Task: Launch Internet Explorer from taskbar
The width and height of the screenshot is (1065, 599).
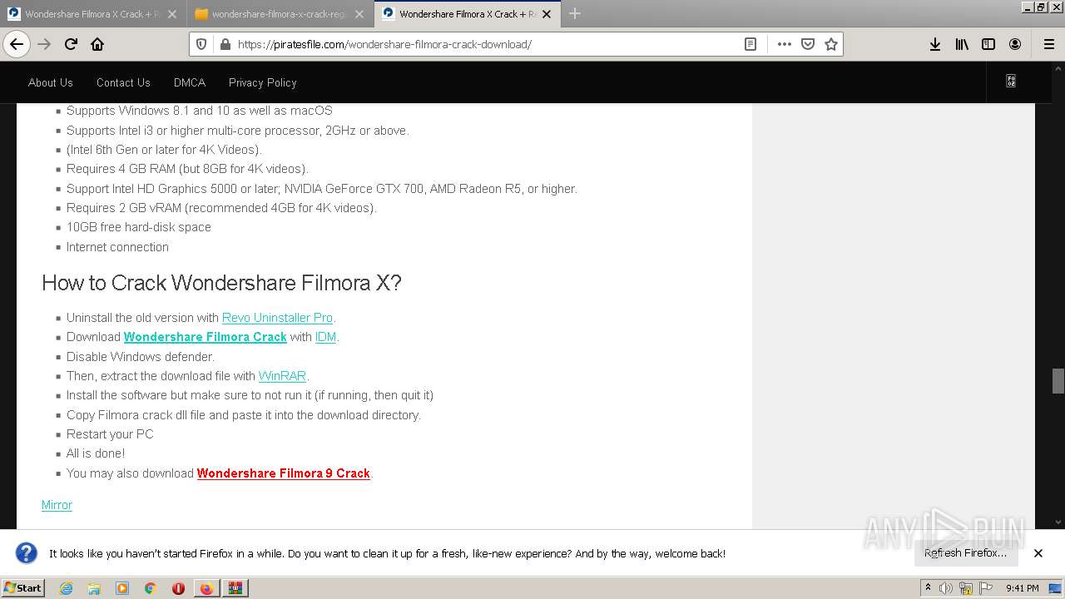Action: click(x=66, y=588)
